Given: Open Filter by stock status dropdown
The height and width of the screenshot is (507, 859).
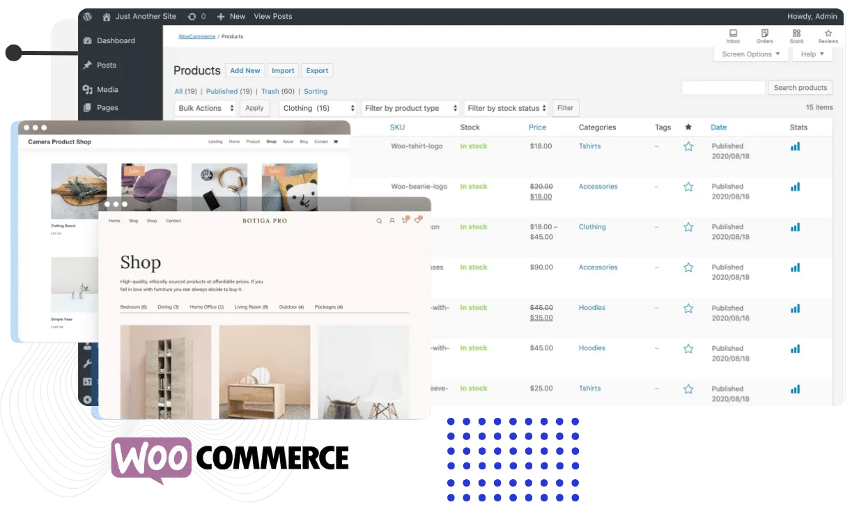Looking at the screenshot, I should pos(506,108).
